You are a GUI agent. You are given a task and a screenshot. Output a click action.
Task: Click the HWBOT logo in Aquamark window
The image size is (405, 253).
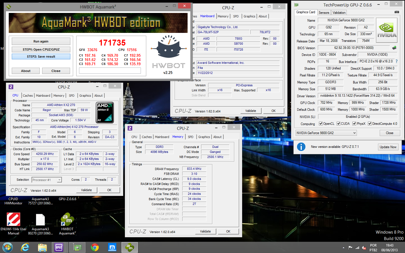(168, 52)
